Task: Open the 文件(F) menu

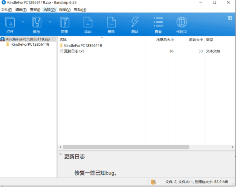Action: [7, 10]
